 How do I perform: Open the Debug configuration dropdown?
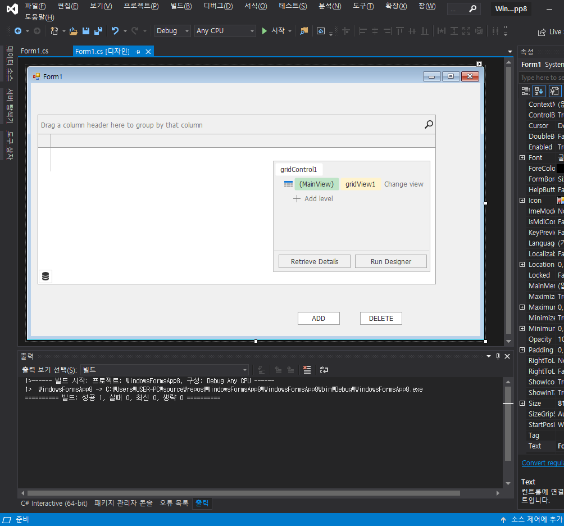tap(172, 31)
